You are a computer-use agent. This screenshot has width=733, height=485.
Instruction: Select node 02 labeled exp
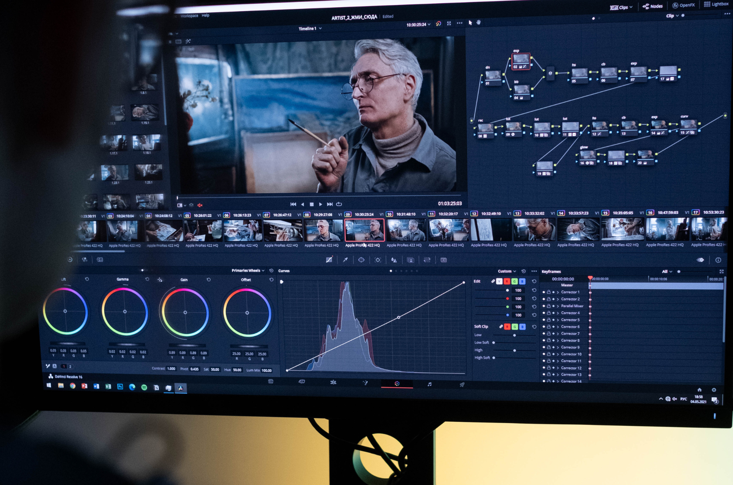521,61
